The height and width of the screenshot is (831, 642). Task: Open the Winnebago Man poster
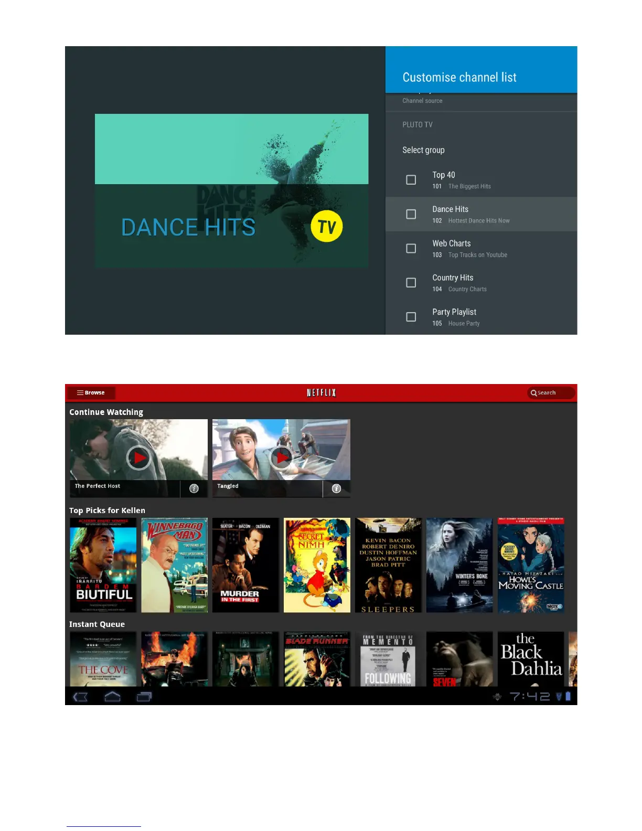pyautogui.click(x=175, y=565)
